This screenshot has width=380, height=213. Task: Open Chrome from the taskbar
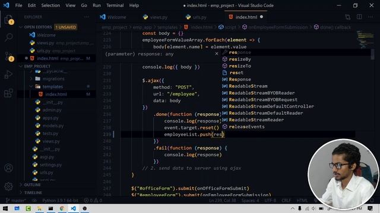(x=62, y=208)
